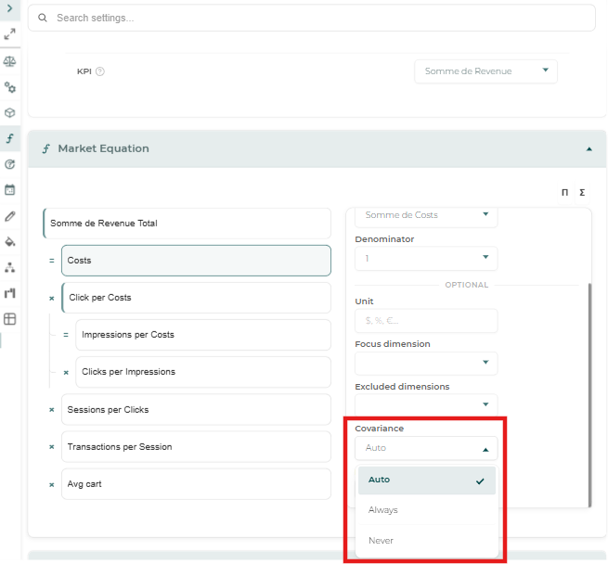Close the Covariance dropdown showing Auto
The width and height of the screenshot is (608, 564).
pyautogui.click(x=426, y=448)
